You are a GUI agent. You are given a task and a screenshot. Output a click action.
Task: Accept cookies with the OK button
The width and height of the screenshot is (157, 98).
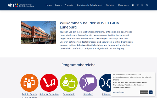(x=151, y=93)
